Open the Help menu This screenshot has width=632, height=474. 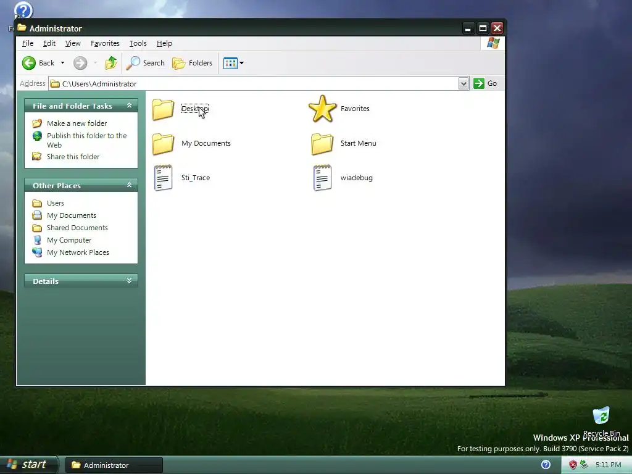click(x=164, y=43)
